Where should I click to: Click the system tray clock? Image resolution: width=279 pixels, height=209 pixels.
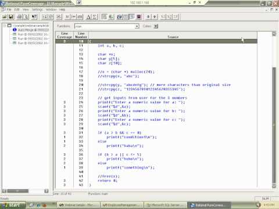269,205
